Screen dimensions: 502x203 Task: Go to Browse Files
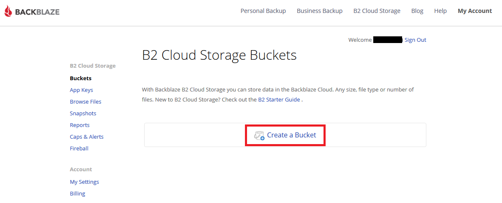coord(85,101)
